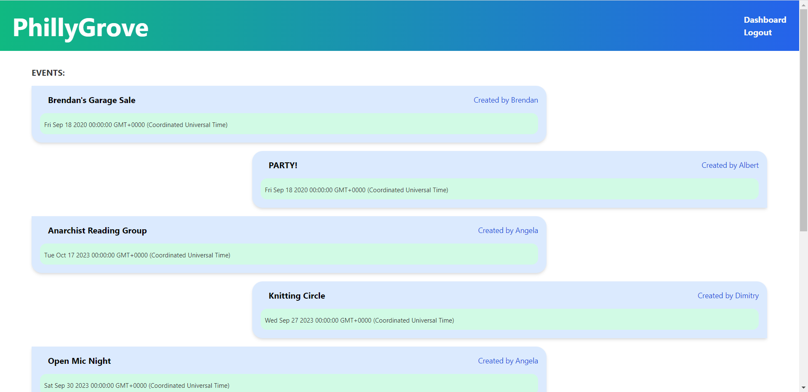
Task: Open the Knitting Circle event
Action: pos(297,296)
